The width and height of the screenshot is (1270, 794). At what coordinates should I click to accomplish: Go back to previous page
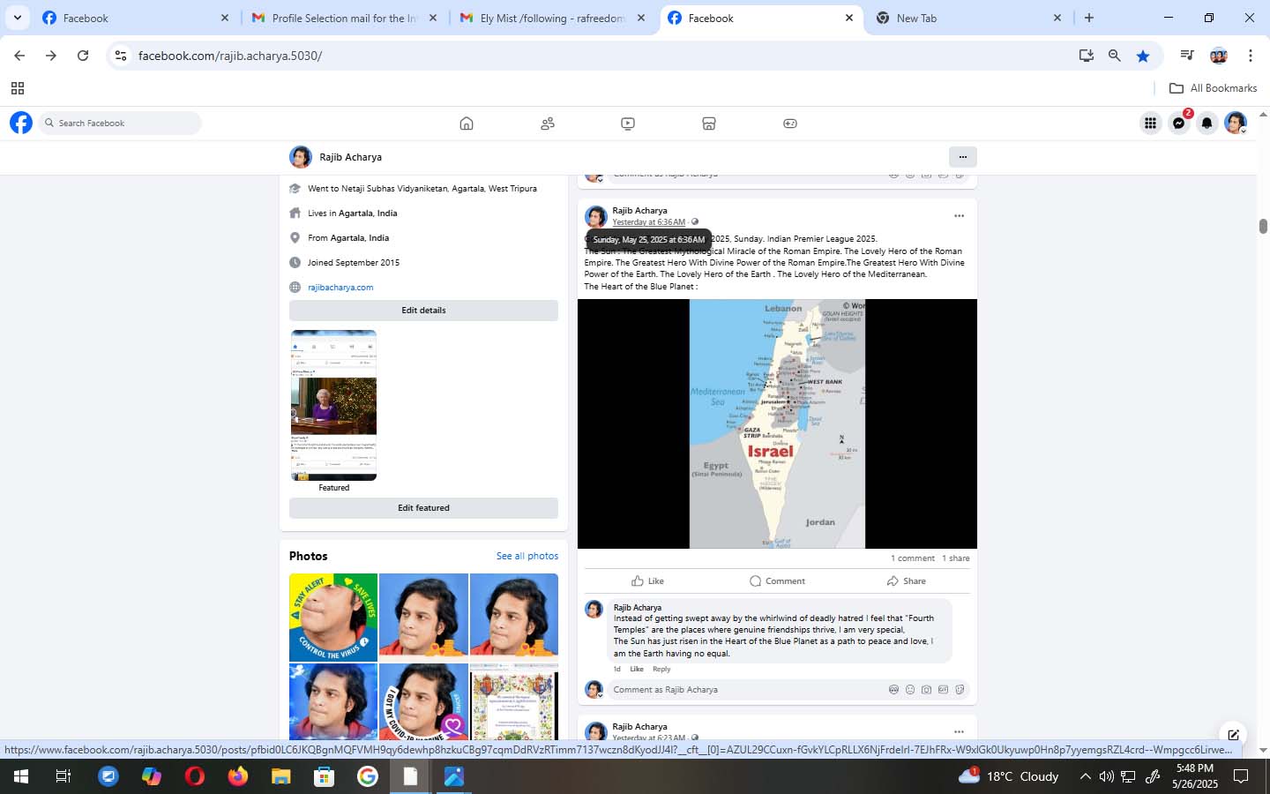pos(19,56)
